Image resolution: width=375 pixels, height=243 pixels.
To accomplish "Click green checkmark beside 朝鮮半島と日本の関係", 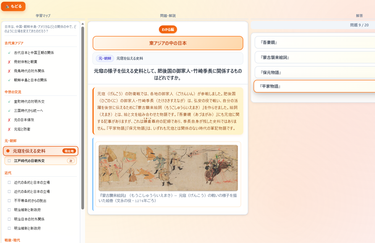I will click(9, 80).
